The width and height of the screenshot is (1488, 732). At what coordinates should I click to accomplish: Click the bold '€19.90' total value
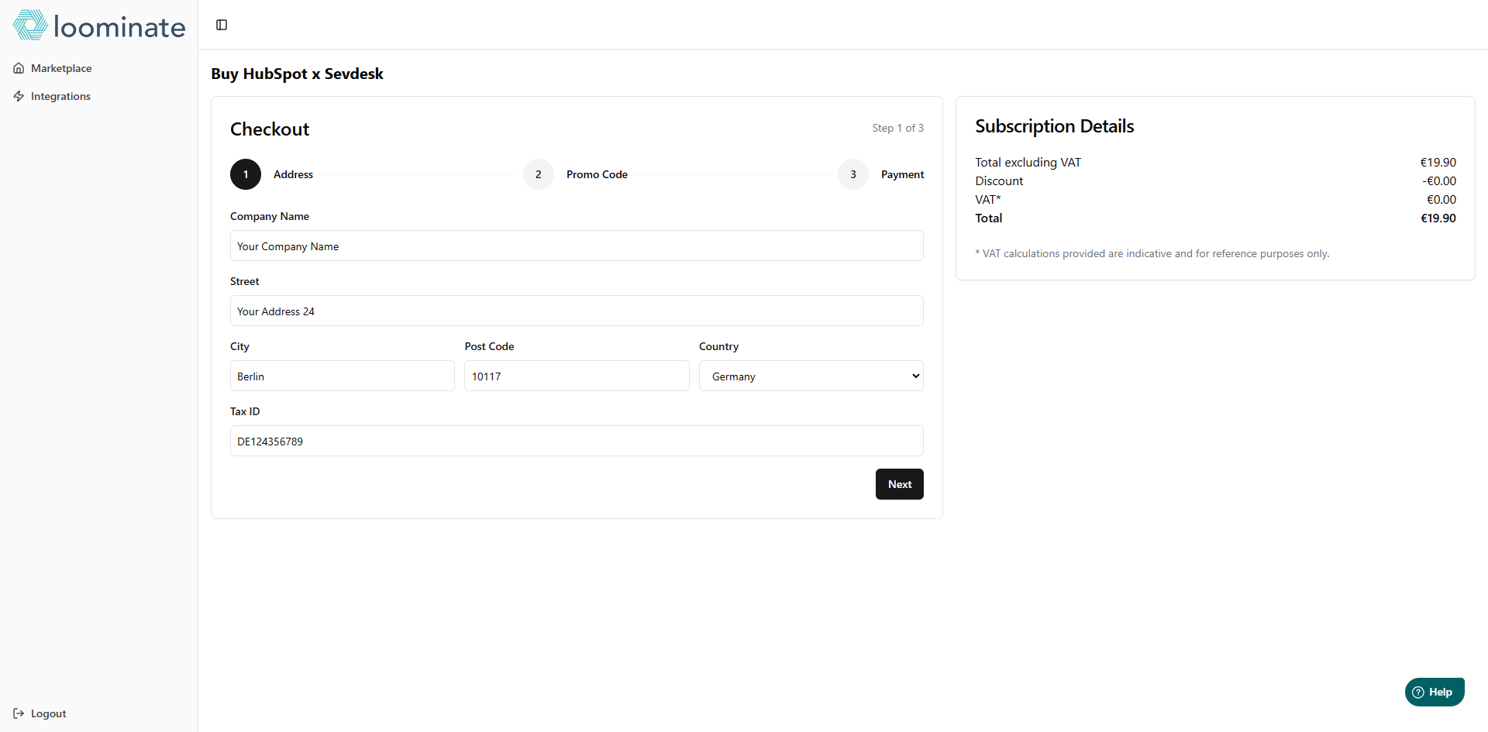[1438, 218]
